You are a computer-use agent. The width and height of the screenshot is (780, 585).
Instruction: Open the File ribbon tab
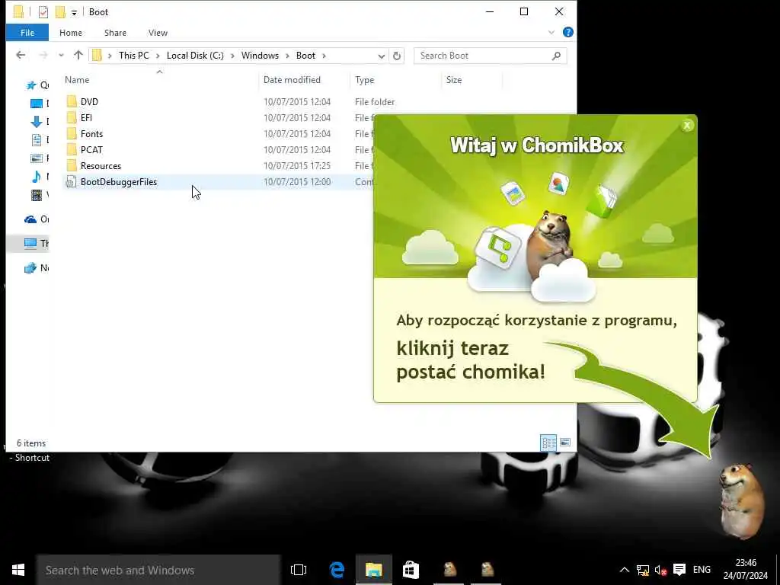[27, 33]
